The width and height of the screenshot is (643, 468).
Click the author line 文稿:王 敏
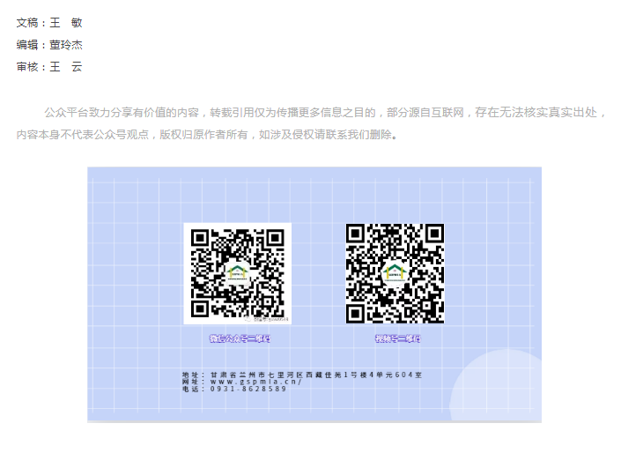[x=49, y=23]
